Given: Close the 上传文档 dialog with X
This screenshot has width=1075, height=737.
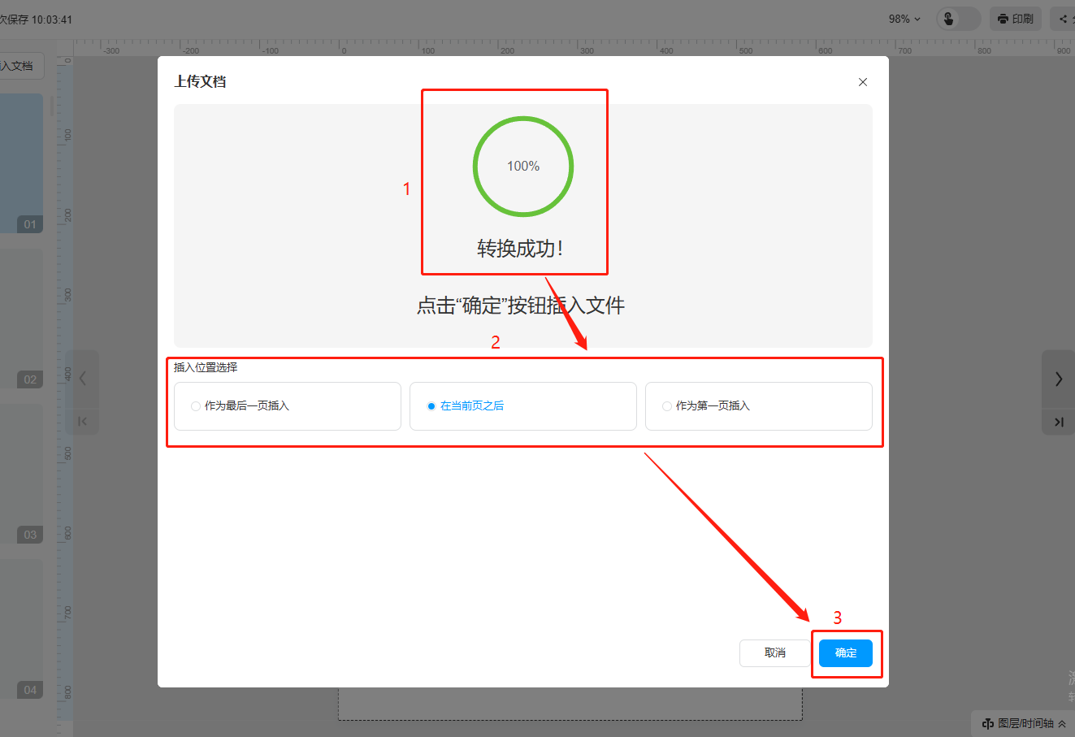Looking at the screenshot, I should click(x=863, y=82).
